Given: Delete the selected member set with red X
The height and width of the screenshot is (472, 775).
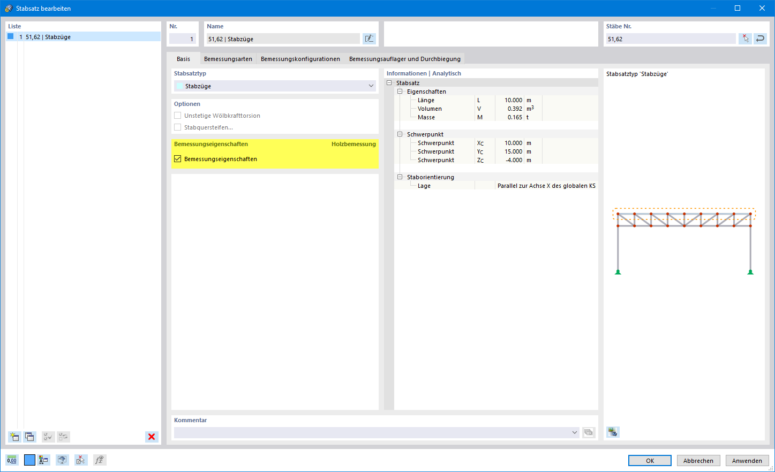Looking at the screenshot, I should 152,437.
